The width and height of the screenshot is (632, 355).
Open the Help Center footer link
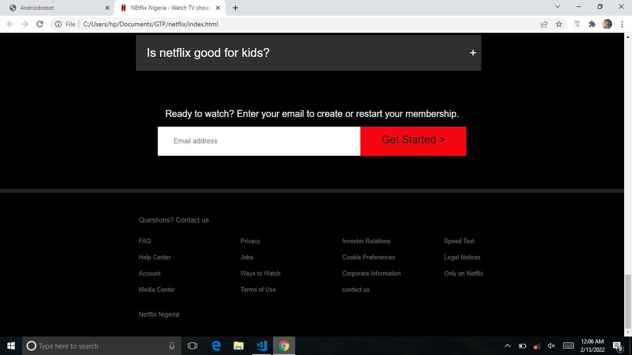pos(155,257)
